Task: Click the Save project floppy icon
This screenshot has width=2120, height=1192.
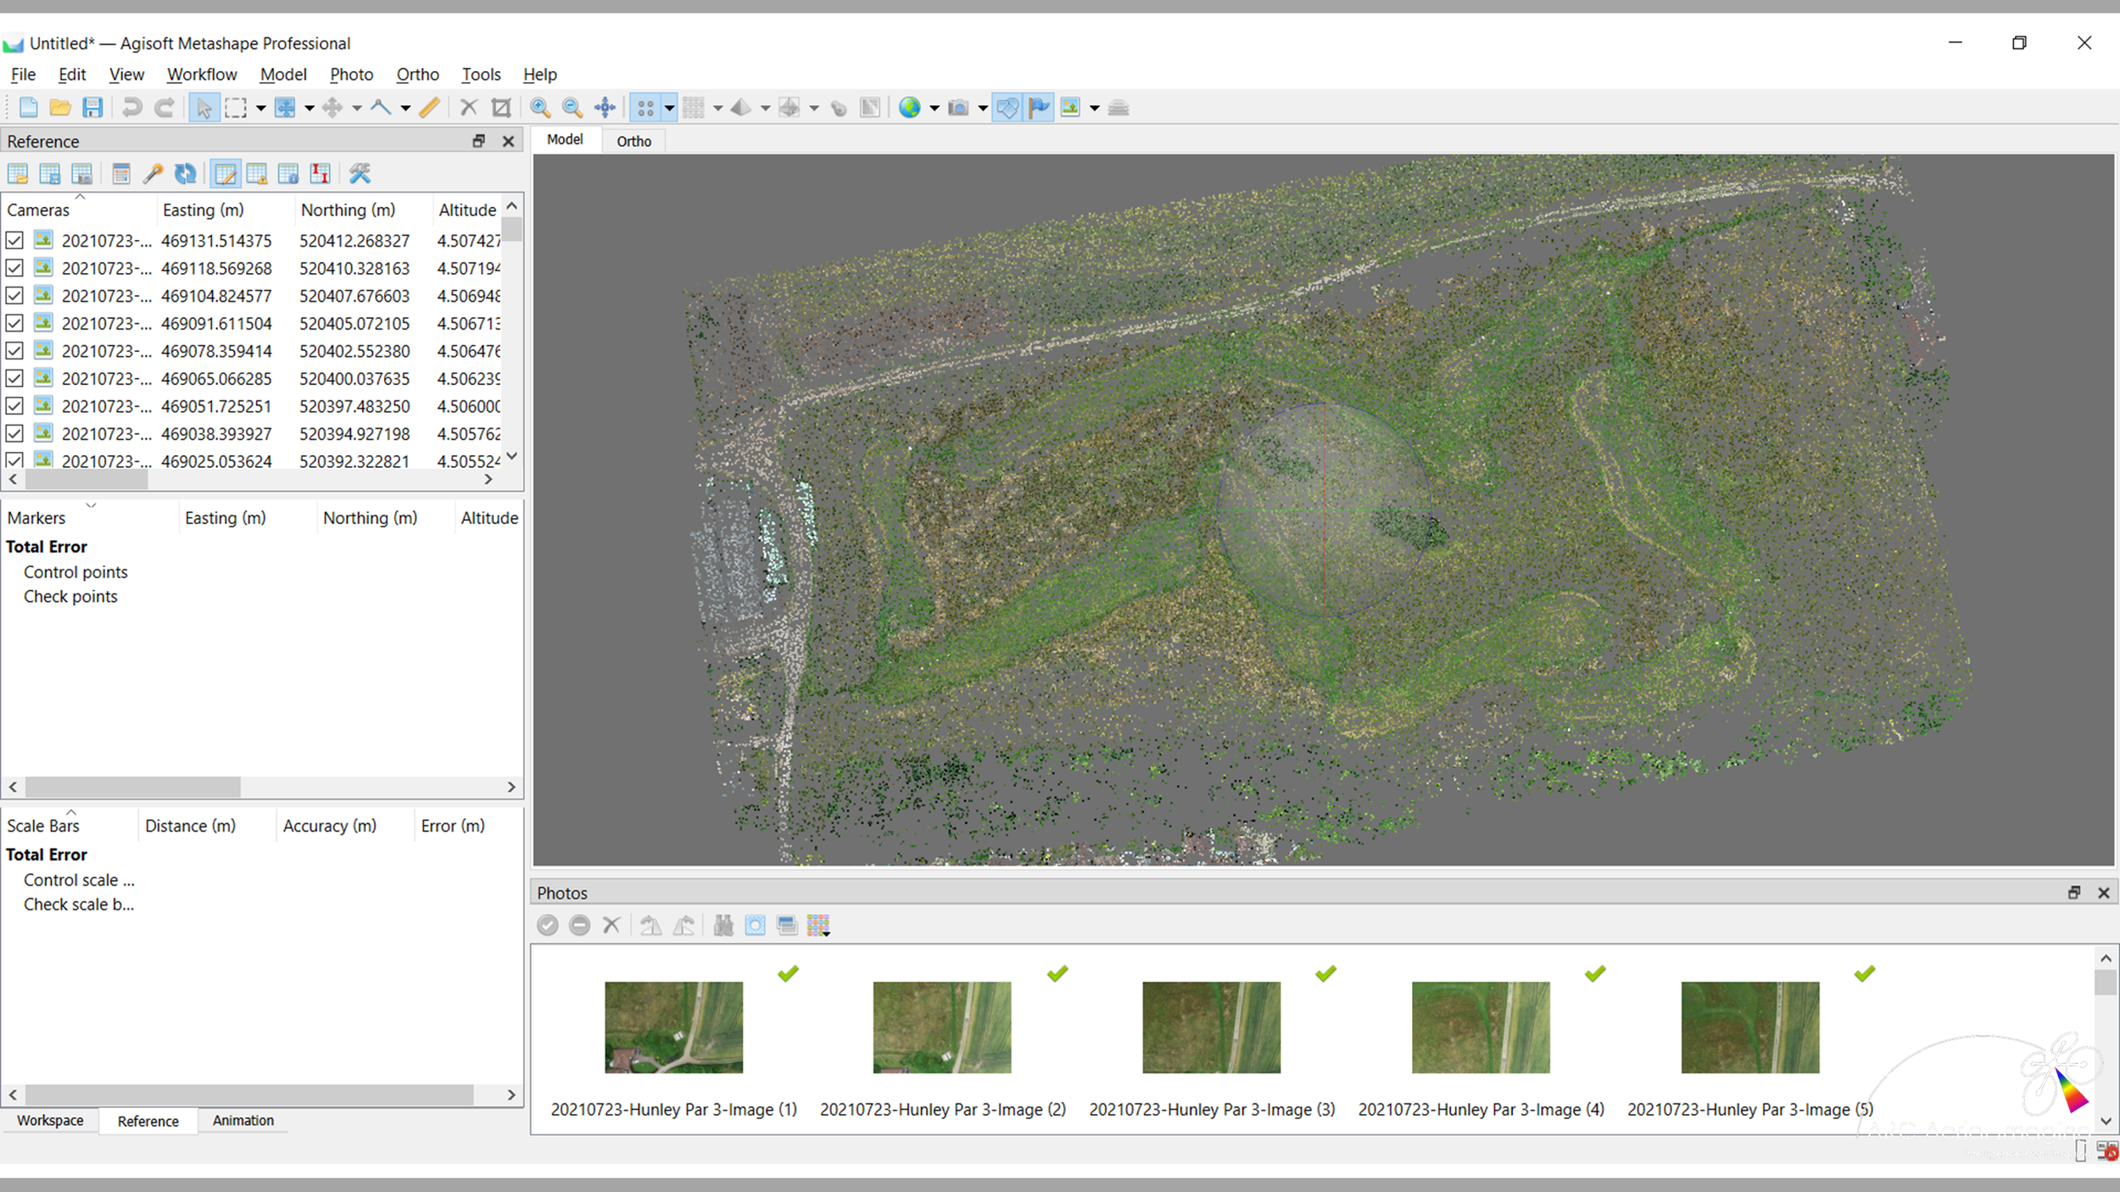Action: click(x=92, y=108)
